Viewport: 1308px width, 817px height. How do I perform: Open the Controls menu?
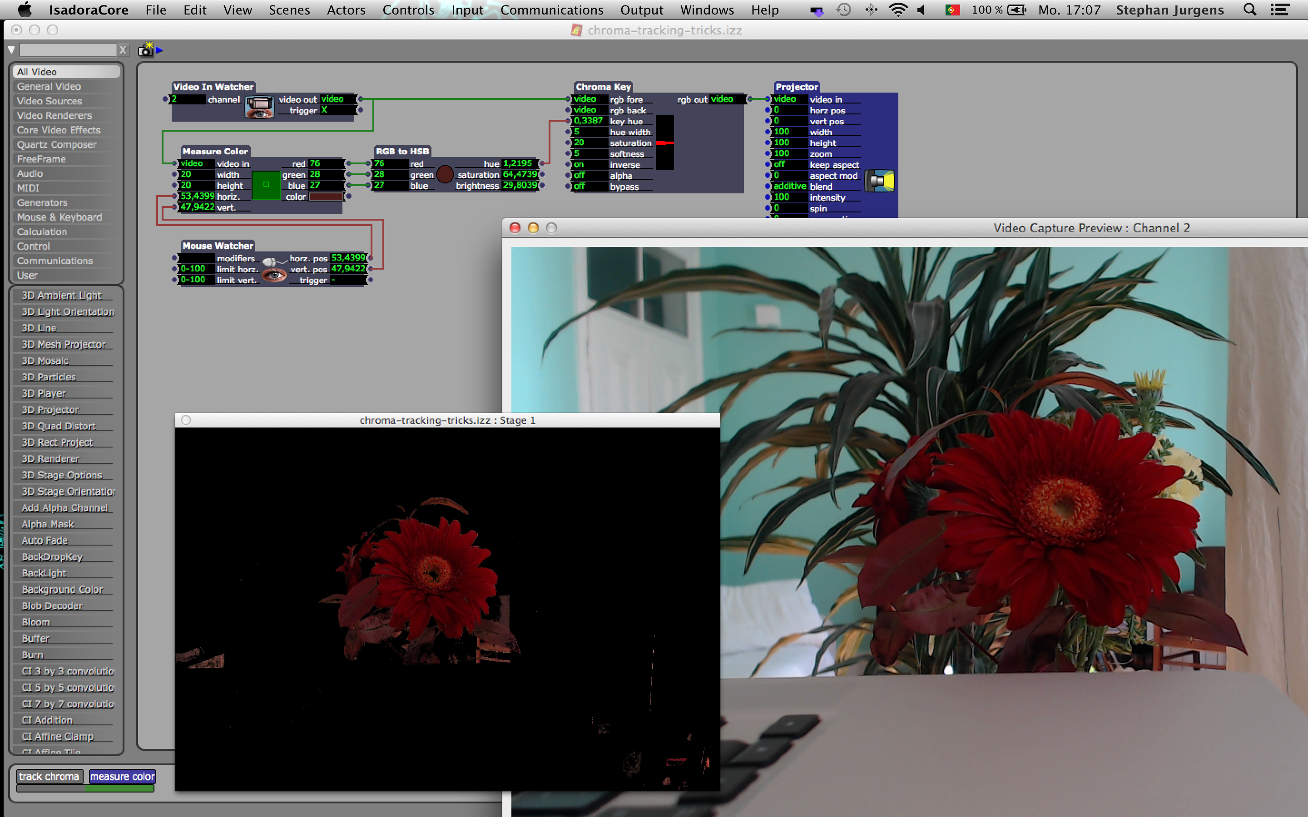[408, 10]
